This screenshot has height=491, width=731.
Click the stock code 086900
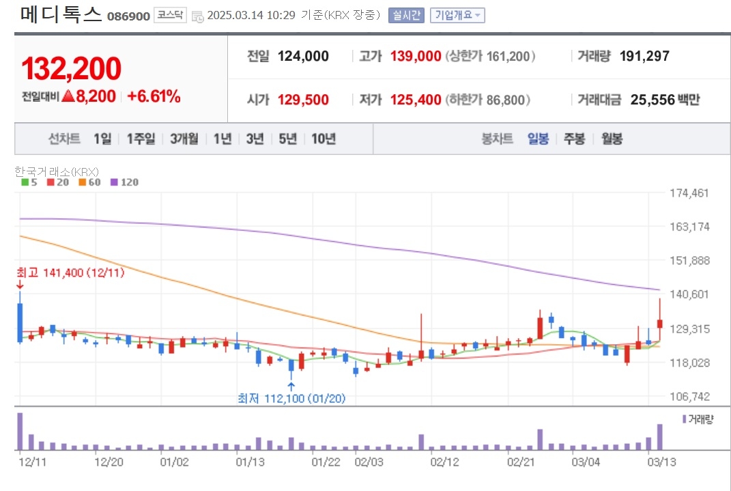[x=128, y=17]
